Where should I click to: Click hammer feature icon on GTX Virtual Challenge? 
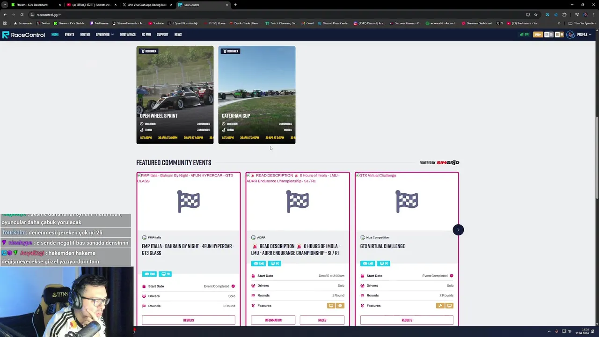point(440,306)
